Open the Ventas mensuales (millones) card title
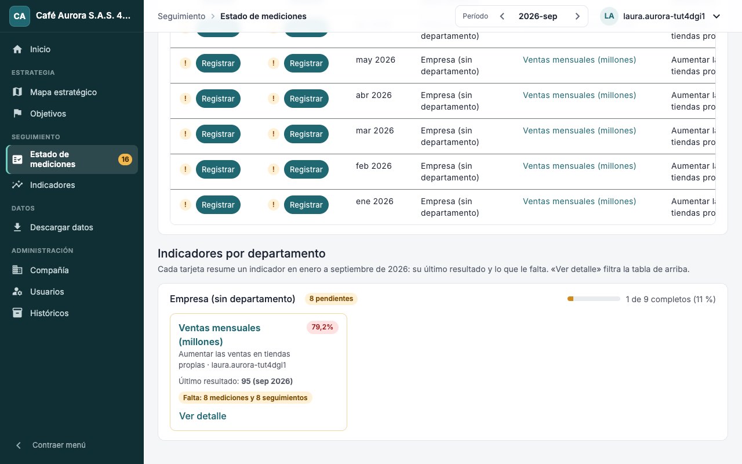 [220, 335]
